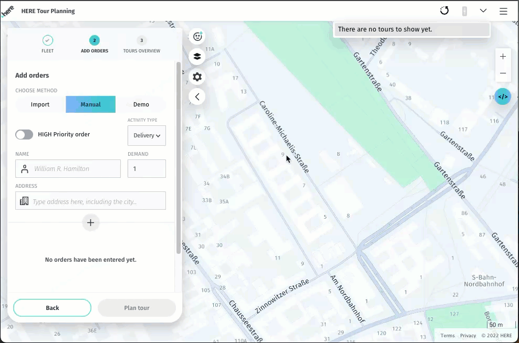The height and width of the screenshot is (343, 519).
Task: Click the Address input field
Action: pos(90,201)
